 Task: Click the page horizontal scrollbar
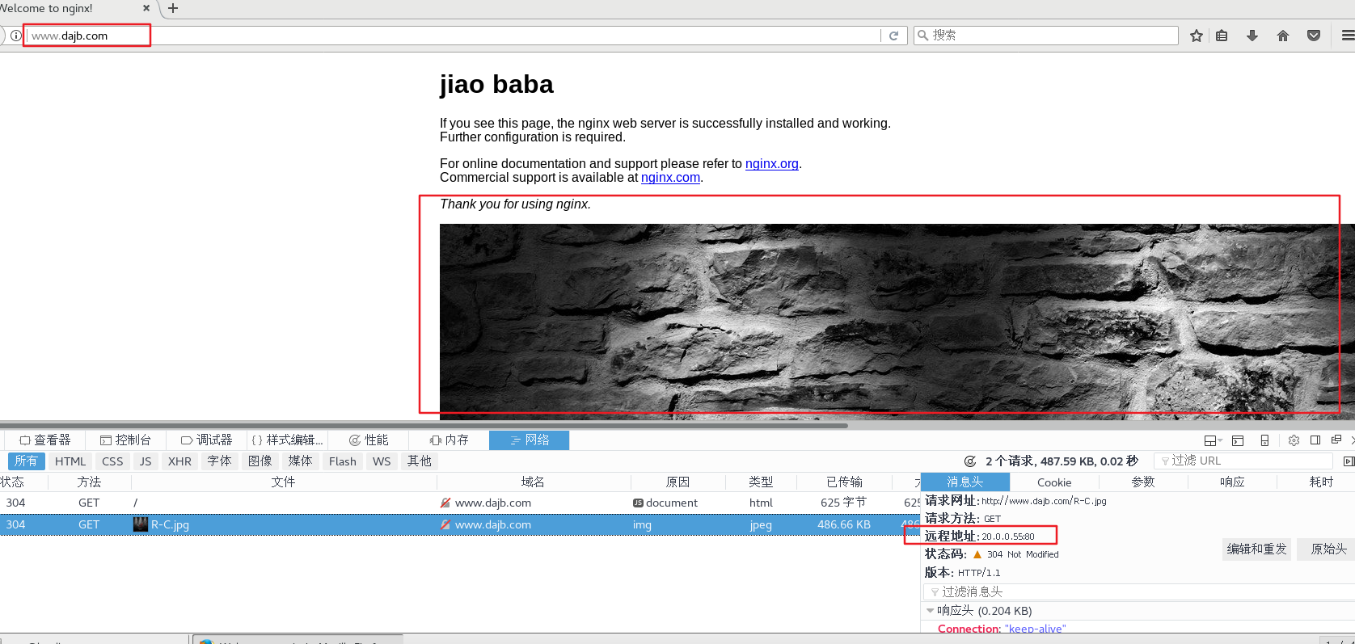(424, 425)
